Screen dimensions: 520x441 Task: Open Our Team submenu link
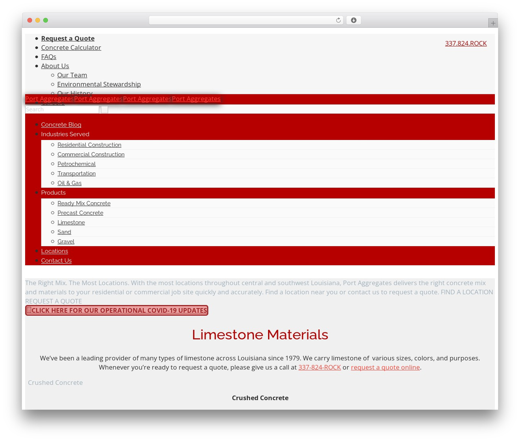[72, 75]
